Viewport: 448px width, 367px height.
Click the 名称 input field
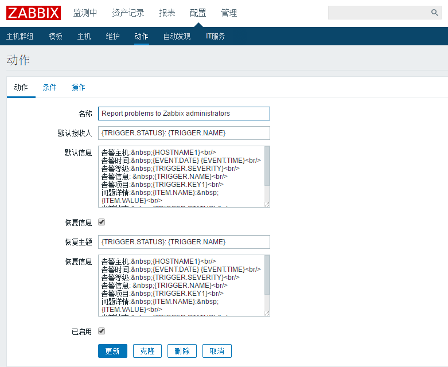point(184,114)
